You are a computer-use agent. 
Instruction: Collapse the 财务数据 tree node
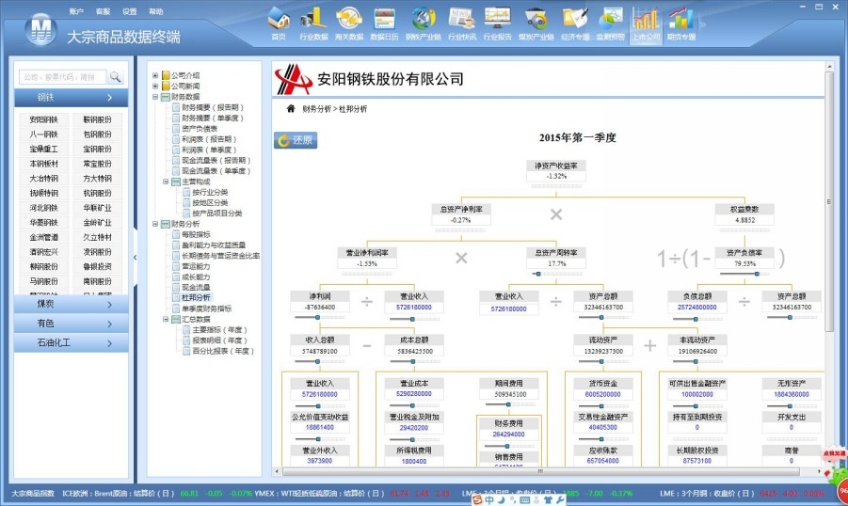(155, 97)
